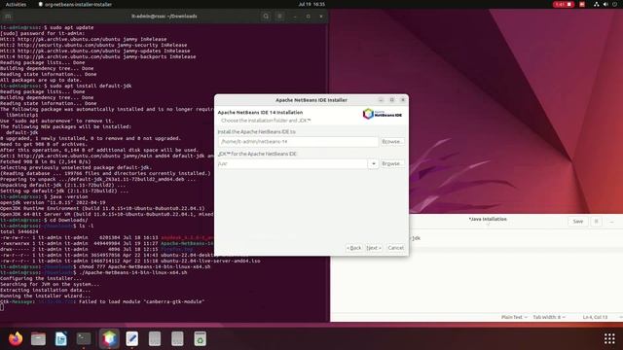Viewport: 623px width, 350px height.
Task: Browse for the JDK location
Action: point(392,163)
